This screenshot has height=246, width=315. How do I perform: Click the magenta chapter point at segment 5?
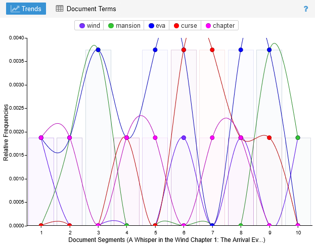(155, 137)
